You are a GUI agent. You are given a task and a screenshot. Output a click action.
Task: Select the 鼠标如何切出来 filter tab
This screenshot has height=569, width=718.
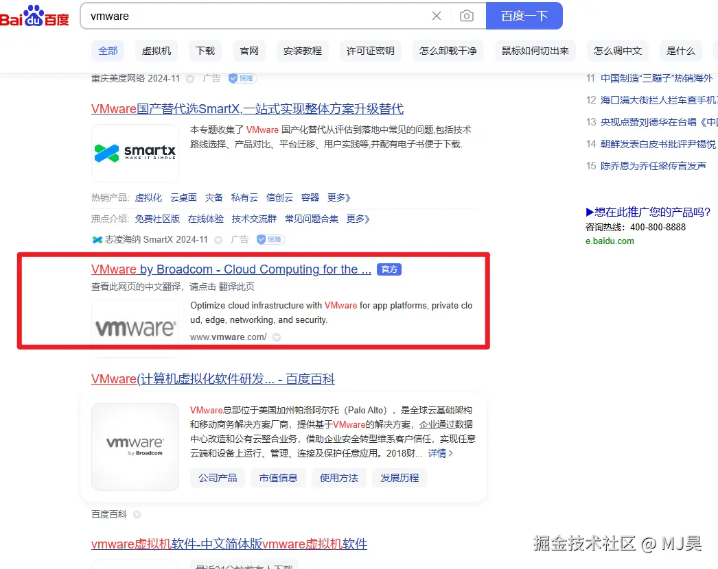pyautogui.click(x=535, y=51)
